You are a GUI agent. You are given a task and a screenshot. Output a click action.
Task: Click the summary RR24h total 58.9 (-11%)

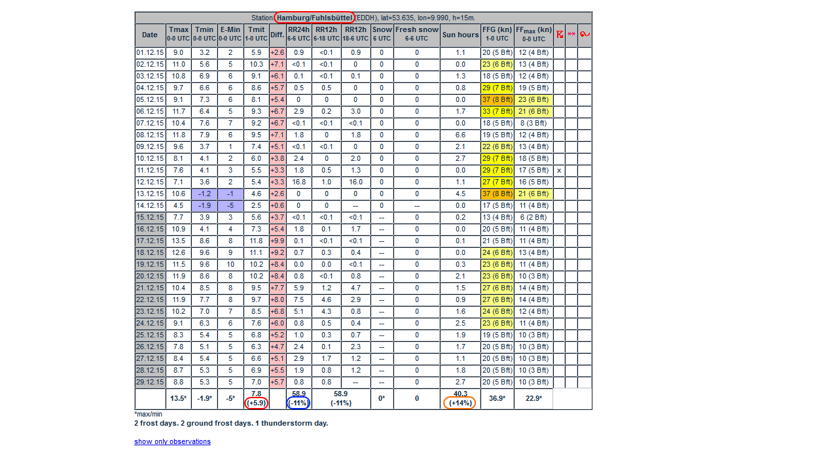299,399
